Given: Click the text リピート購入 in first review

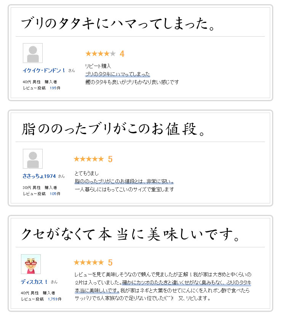Looking at the screenshot, I should click(98, 66).
